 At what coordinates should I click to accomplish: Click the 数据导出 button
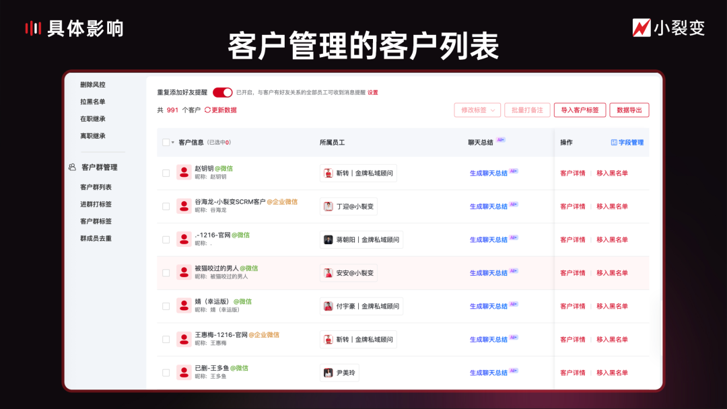coord(629,110)
